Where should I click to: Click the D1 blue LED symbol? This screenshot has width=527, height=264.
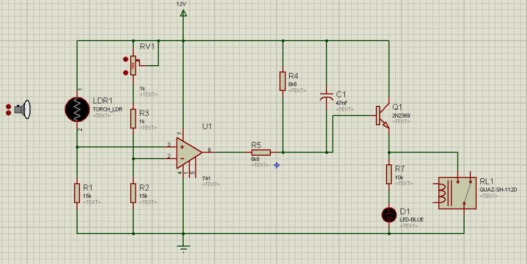389,215
